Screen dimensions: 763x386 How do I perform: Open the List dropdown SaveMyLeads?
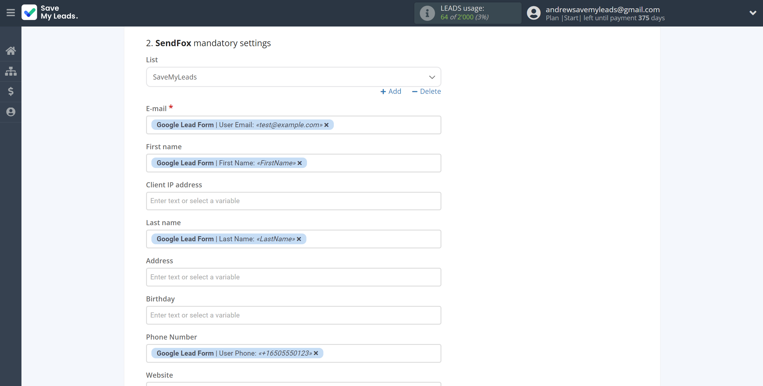click(294, 77)
